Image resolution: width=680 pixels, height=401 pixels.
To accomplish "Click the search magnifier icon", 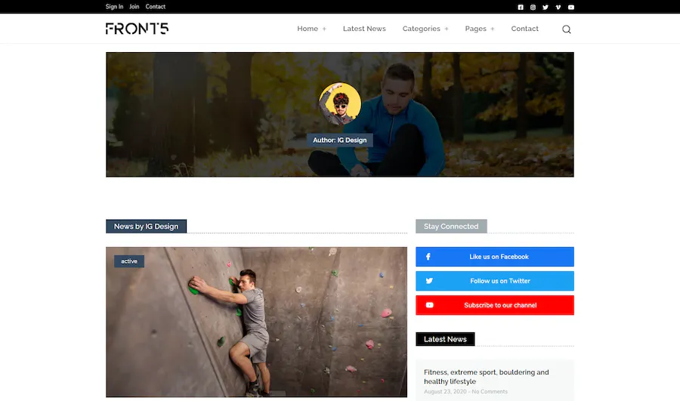I will [567, 29].
